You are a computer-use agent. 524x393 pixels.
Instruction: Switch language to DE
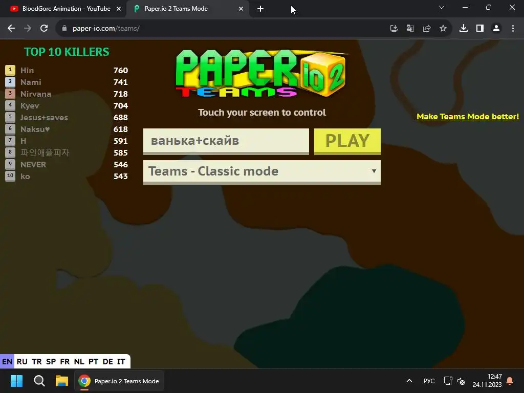[x=107, y=362]
